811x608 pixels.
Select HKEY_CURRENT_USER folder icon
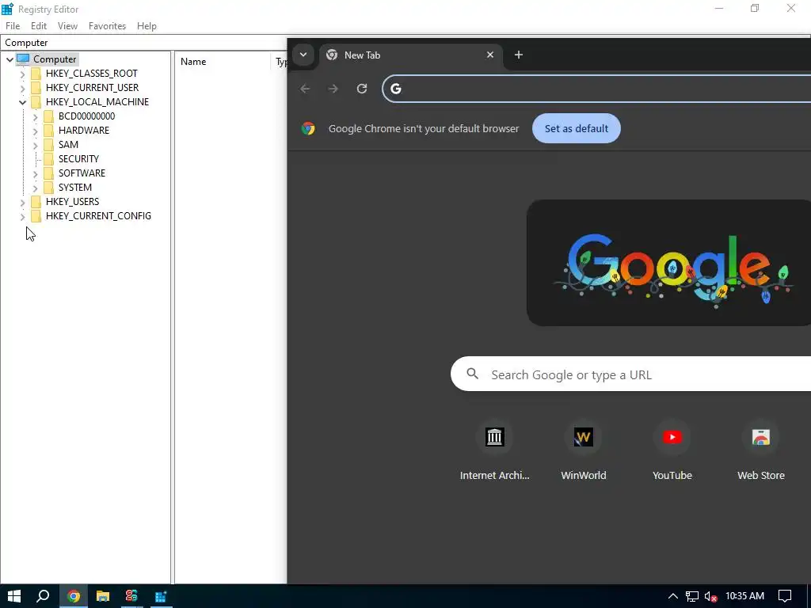(36, 87)
